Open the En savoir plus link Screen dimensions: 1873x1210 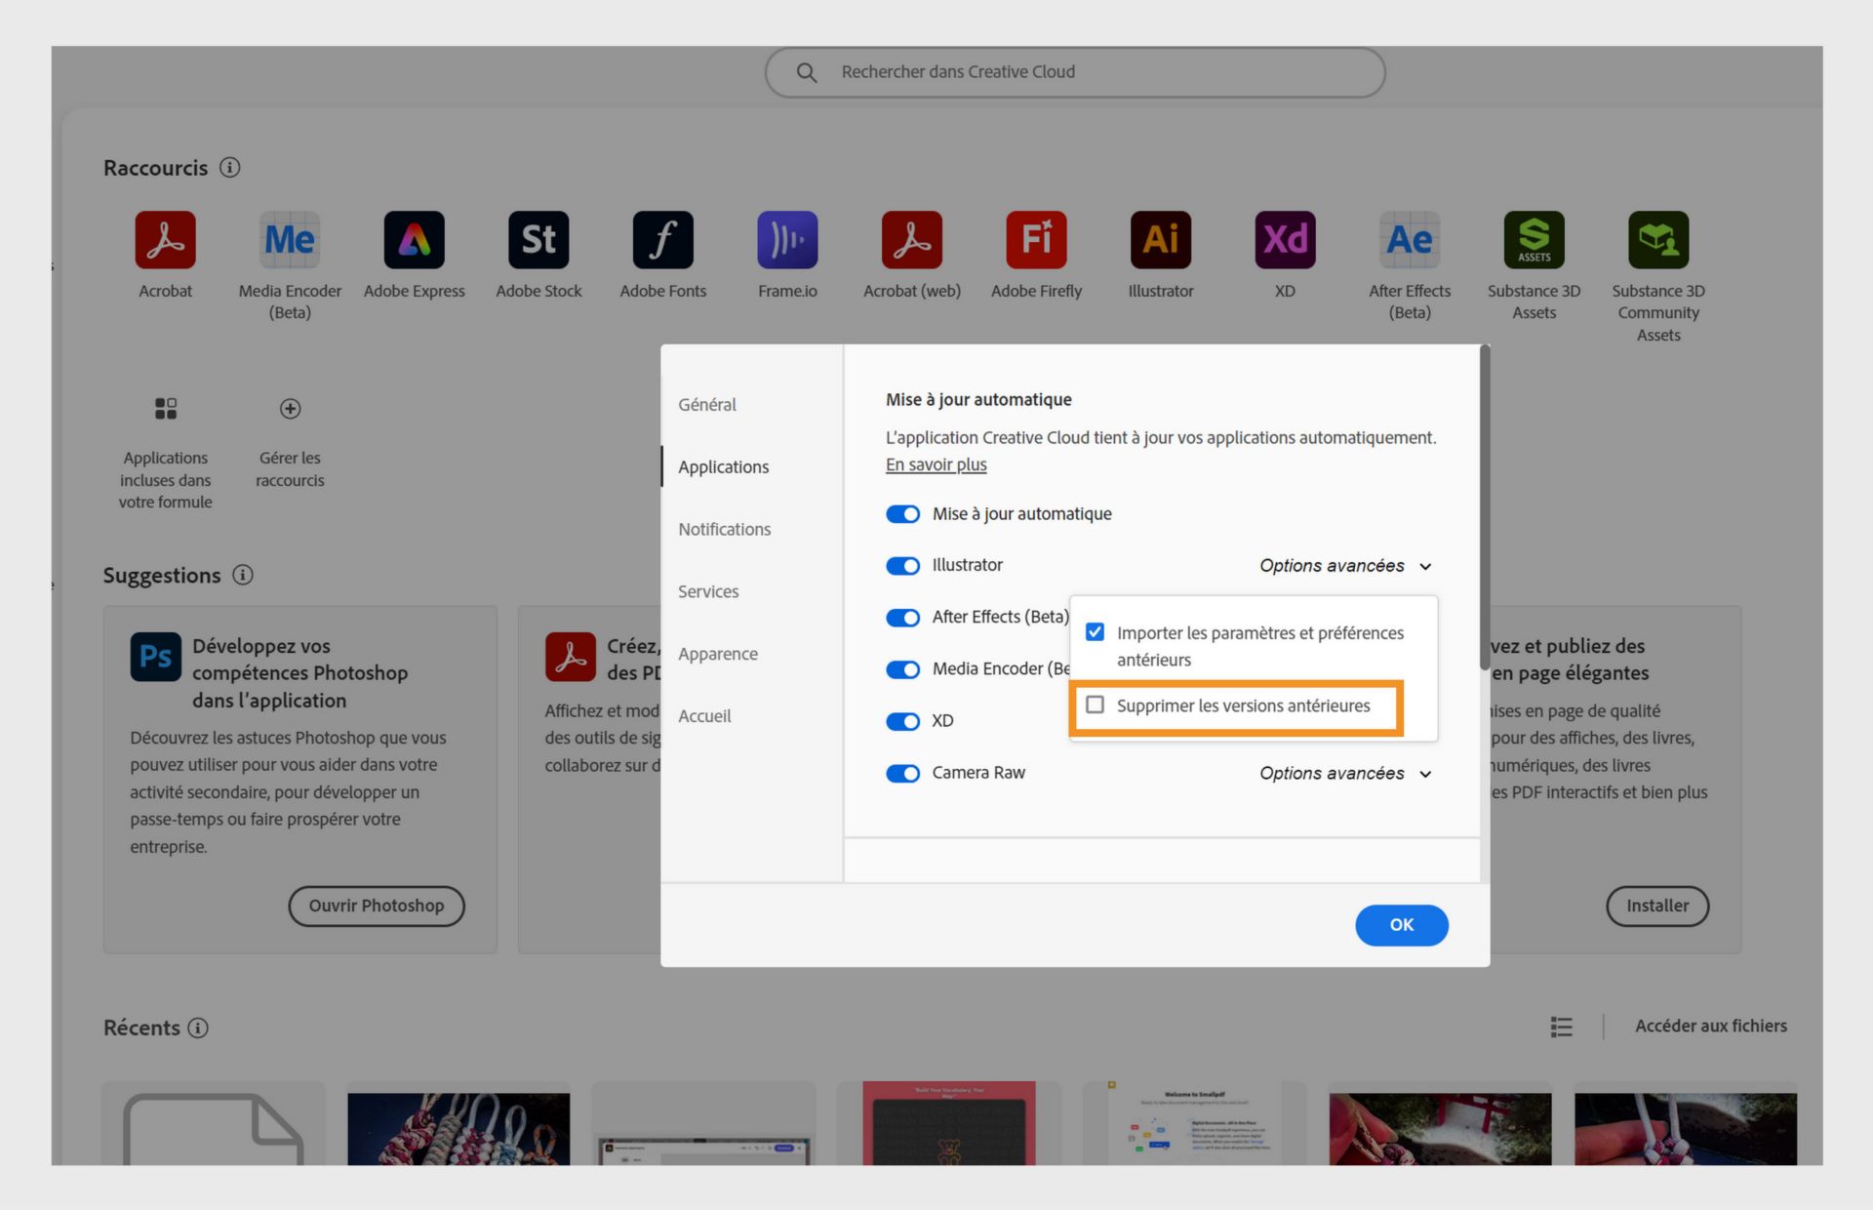936,464
